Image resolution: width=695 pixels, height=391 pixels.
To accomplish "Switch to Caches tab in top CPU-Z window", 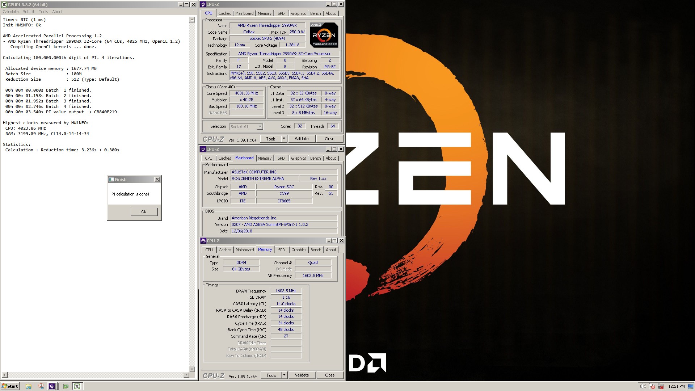I will coord(224,13).
